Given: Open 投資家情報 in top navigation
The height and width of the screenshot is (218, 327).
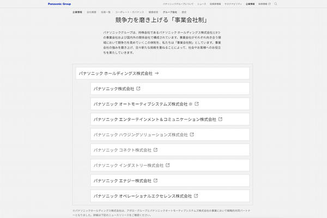Looking at the screenshot, I should coord(215,4).
